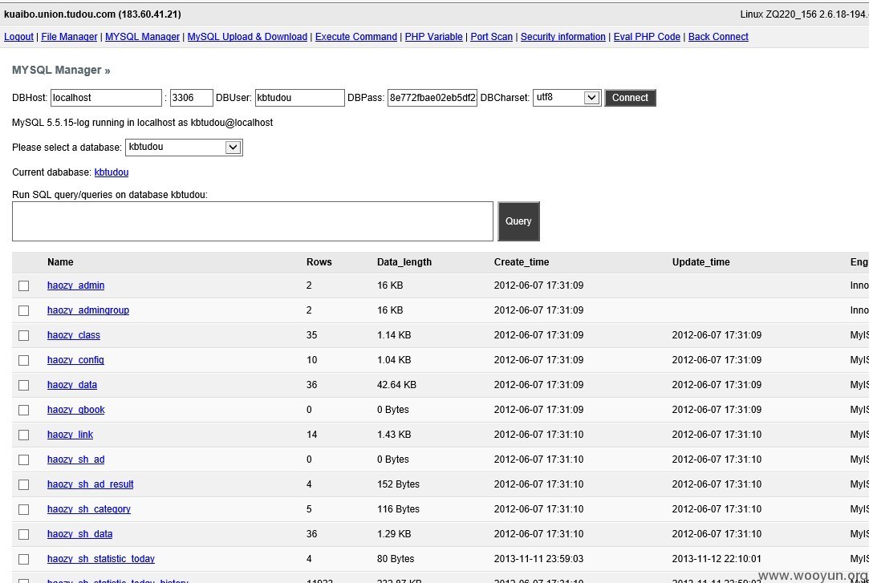Select the haozy_sh_statistic_today checkbox

coord(23,560)
